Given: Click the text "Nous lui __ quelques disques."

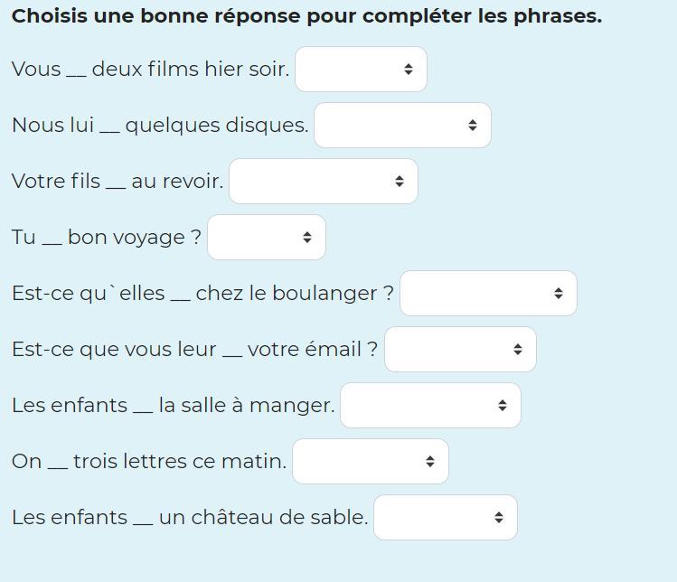Looking at the screenshot, I should coord(160,126).
